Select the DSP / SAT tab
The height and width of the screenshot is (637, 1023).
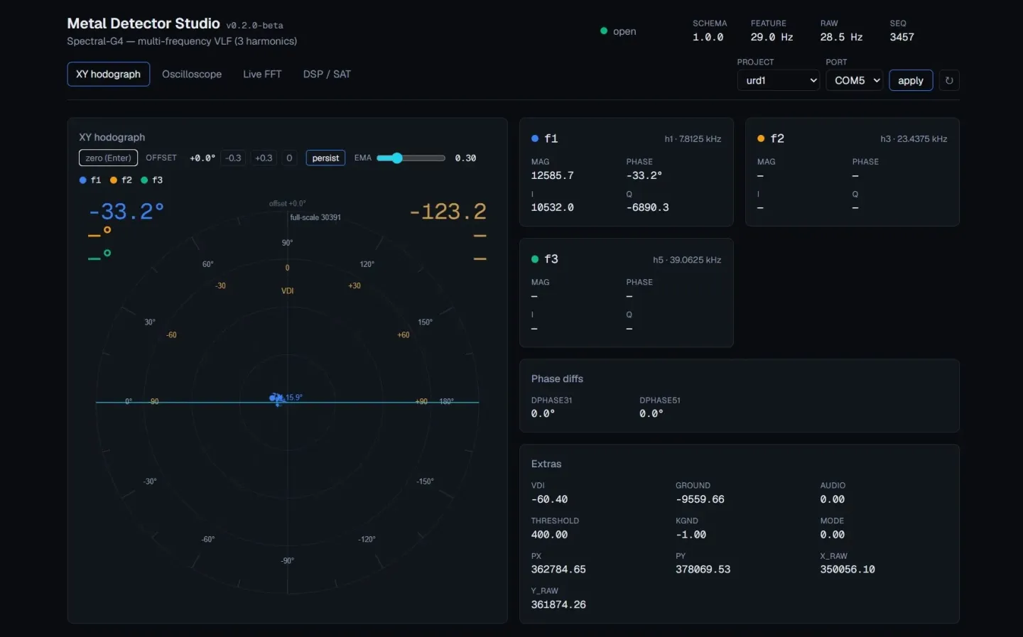(x=327, y=74)
